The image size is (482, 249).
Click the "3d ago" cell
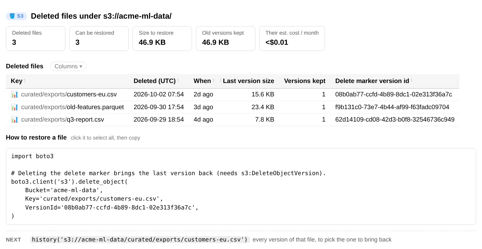203,107
